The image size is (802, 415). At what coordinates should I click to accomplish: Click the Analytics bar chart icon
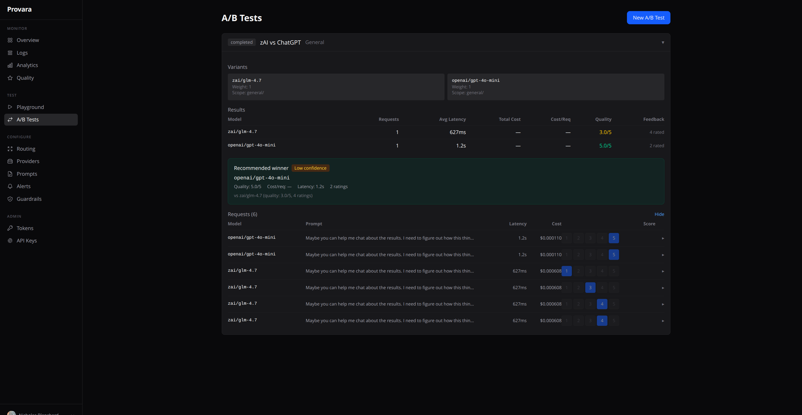click(10, 65)
